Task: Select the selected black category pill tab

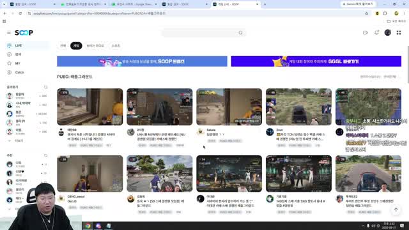Action: 76,45
